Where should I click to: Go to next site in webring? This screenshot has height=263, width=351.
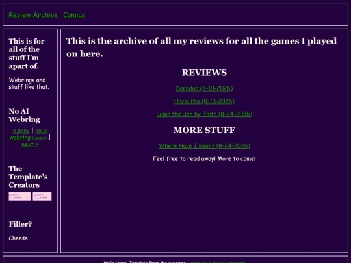pyautogui.click(x=30, y=144)
